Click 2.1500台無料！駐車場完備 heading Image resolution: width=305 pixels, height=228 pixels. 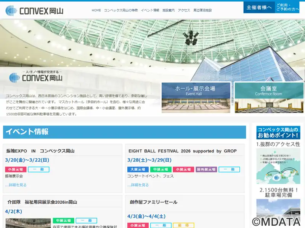[x=279, y=193]
